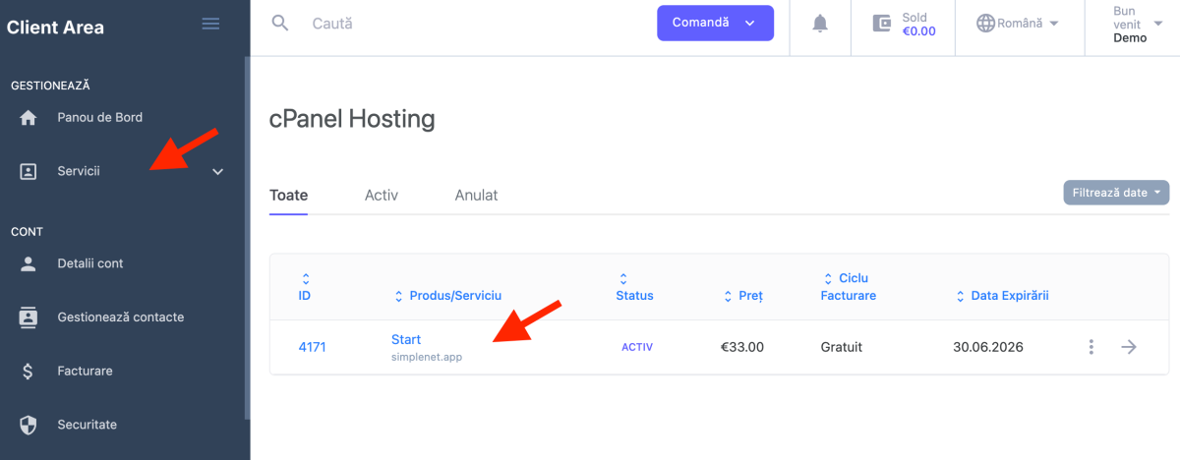Sort the table by Status column
Viewport: 1180px width, 460px height.
pos(623,279)
